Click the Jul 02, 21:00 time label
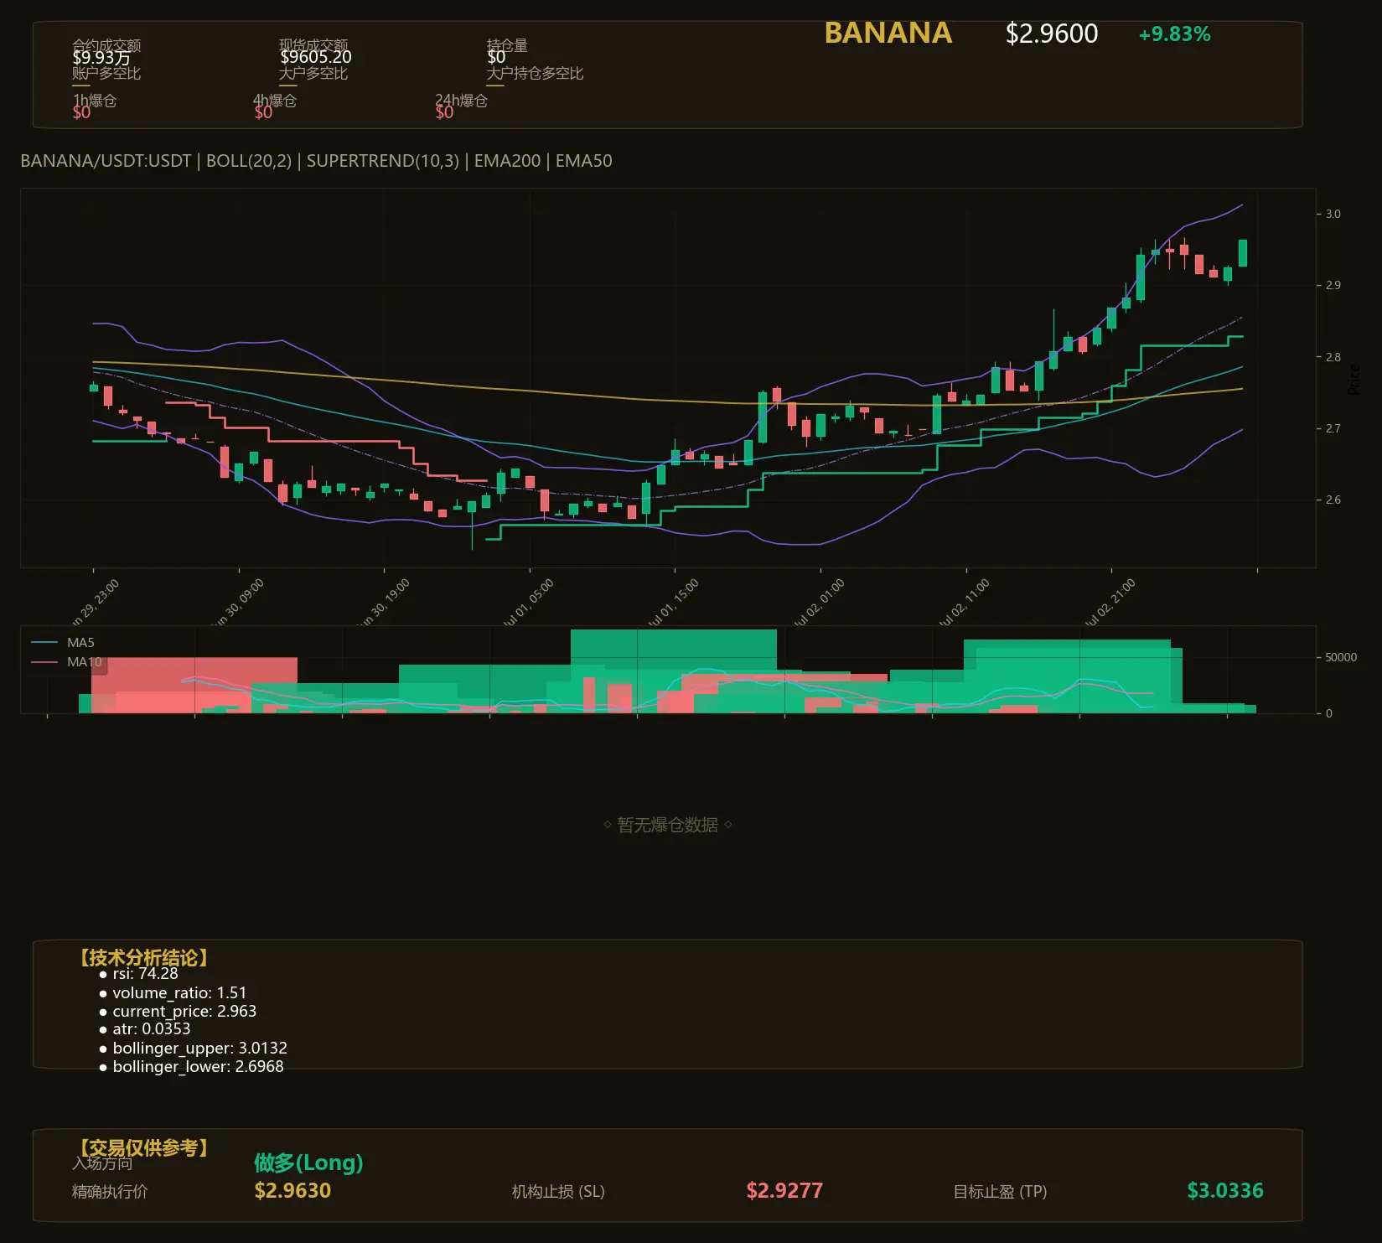 (1110, 603)
